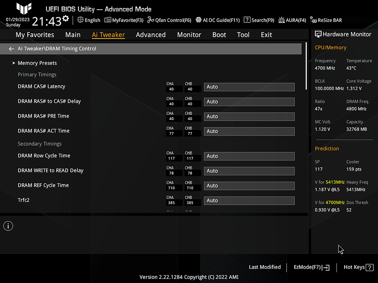Click Ai Tweaker\DRAM Timing Control breadcrumb
Viewport: 378px width, 283px height.
pos(57,49)
